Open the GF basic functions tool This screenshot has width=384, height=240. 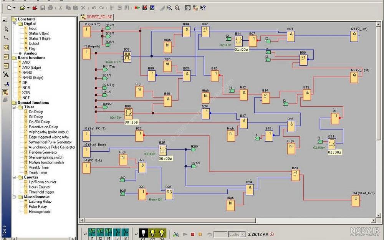coord(6,57)
